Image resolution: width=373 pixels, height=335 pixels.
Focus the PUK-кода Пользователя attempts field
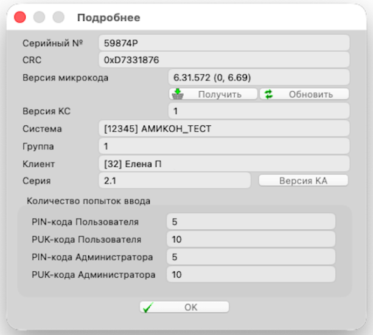point(251,239)
